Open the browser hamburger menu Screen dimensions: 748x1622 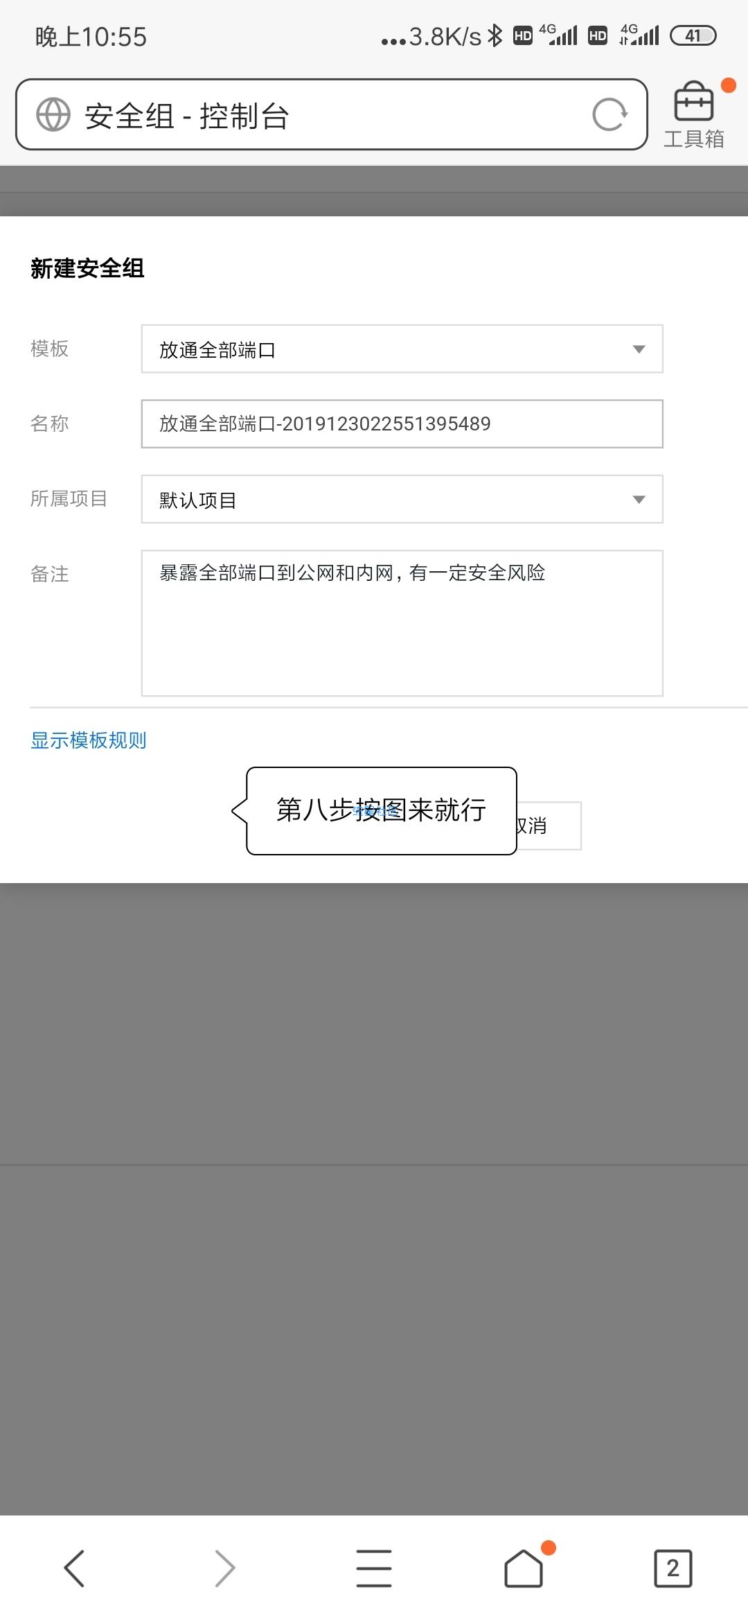pos(374,1568)
